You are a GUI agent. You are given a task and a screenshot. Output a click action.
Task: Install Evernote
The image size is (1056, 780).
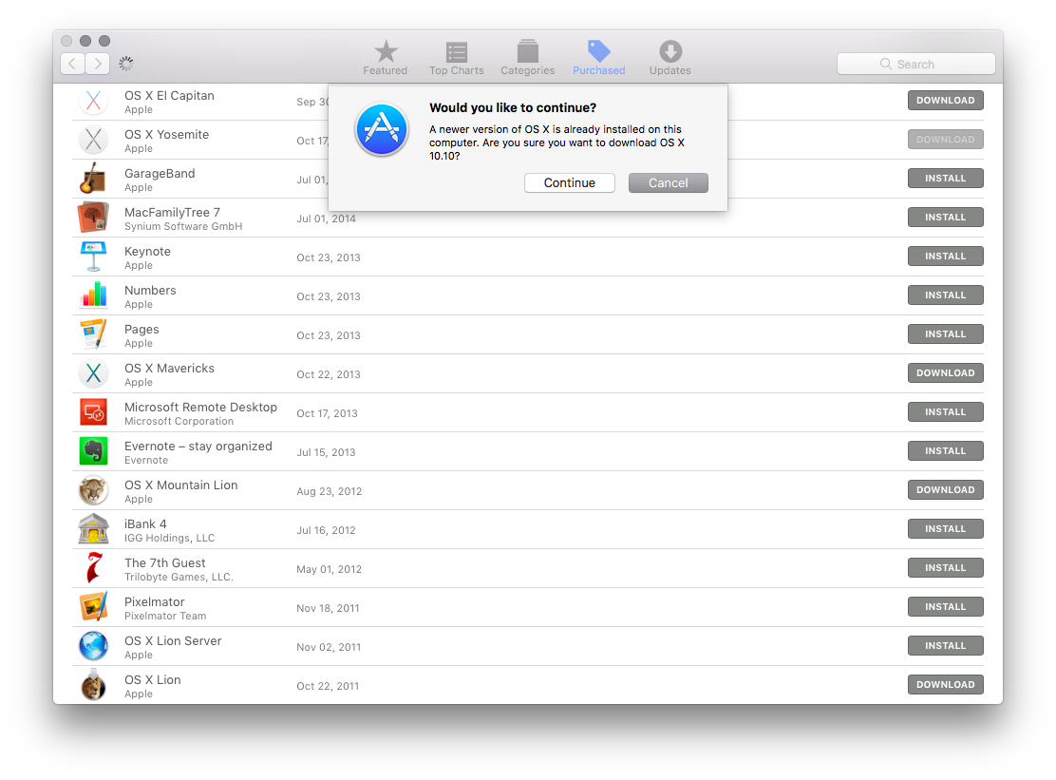(x=946, y=451)
